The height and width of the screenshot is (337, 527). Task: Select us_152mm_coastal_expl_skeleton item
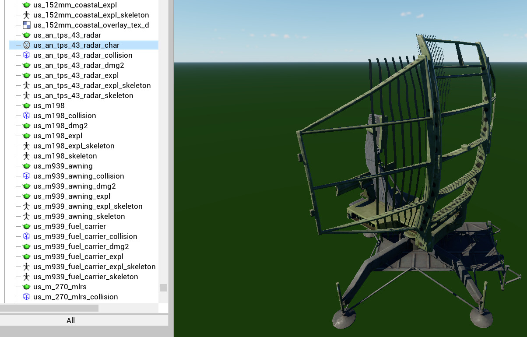pos(91,15)
